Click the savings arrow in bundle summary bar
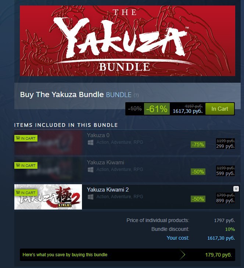The image size is (244, 268). click(x=183, y=255)
